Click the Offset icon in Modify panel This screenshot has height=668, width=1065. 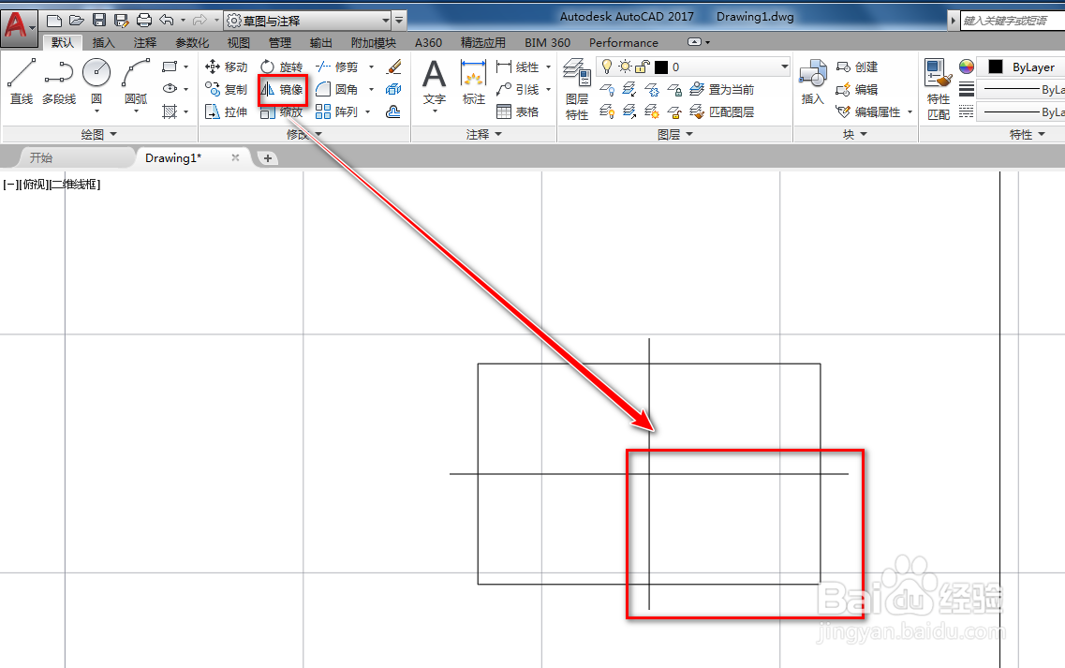[x=393, y=111]
